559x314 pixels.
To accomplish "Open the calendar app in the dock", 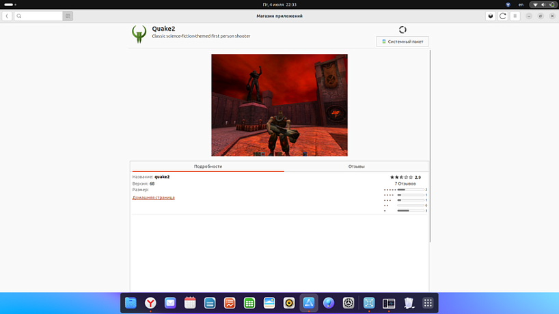I will pyautogui.click(x=190, y=303).
